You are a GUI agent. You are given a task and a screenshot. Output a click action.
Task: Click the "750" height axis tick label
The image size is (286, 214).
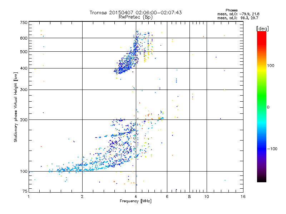[x=24, y=22]
